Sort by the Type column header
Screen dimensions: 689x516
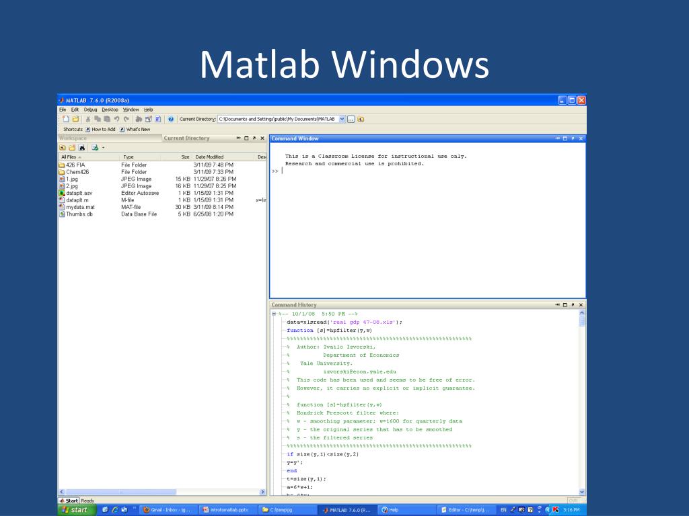[x=140, y=157]
